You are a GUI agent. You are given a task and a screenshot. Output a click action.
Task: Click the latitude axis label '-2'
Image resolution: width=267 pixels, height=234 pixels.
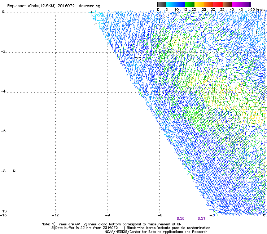click(3, 51)
